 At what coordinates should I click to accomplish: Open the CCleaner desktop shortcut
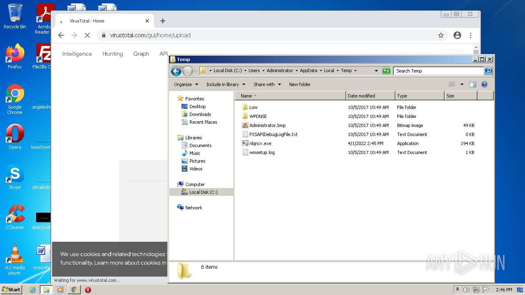pyautogui.click(x=15, y=217)
